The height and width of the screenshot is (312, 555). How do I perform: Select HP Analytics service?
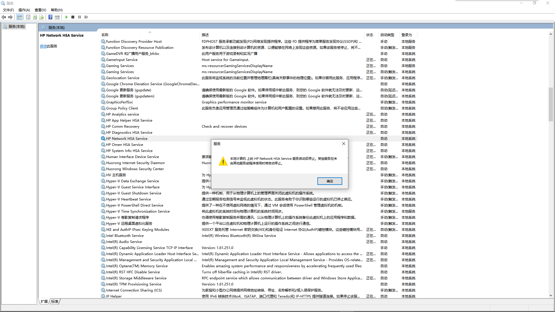[258, 114]
